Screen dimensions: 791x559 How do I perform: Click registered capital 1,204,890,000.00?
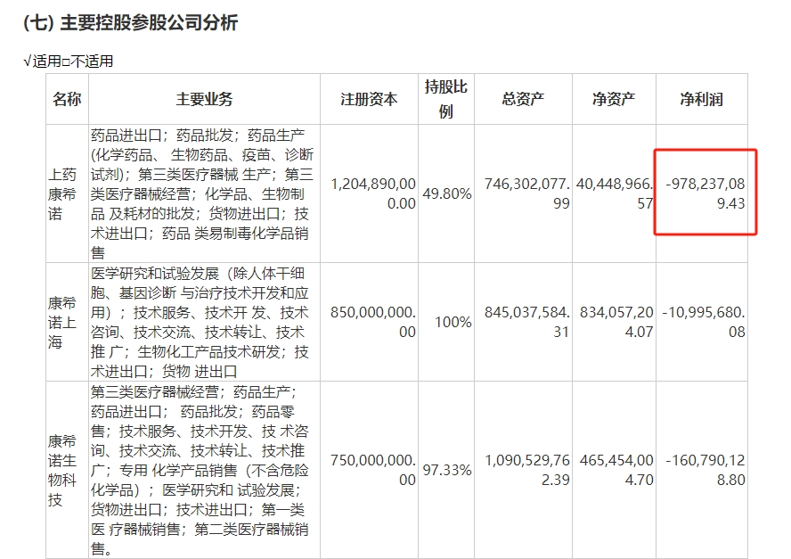click(x=373, y=193)
